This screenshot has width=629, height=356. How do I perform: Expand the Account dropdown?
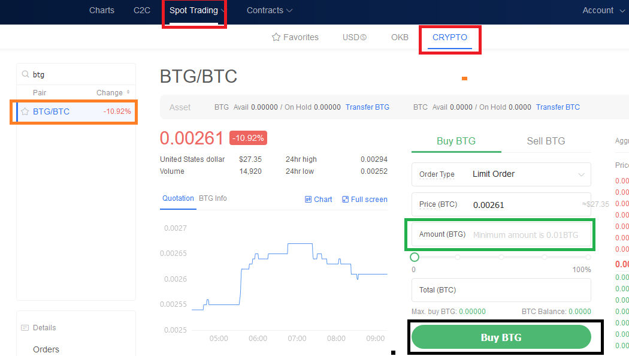(x=603, y=10)
